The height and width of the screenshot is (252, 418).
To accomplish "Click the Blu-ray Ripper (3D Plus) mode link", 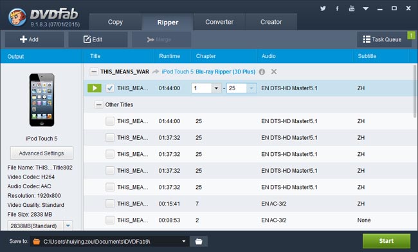I will (226, 72).
